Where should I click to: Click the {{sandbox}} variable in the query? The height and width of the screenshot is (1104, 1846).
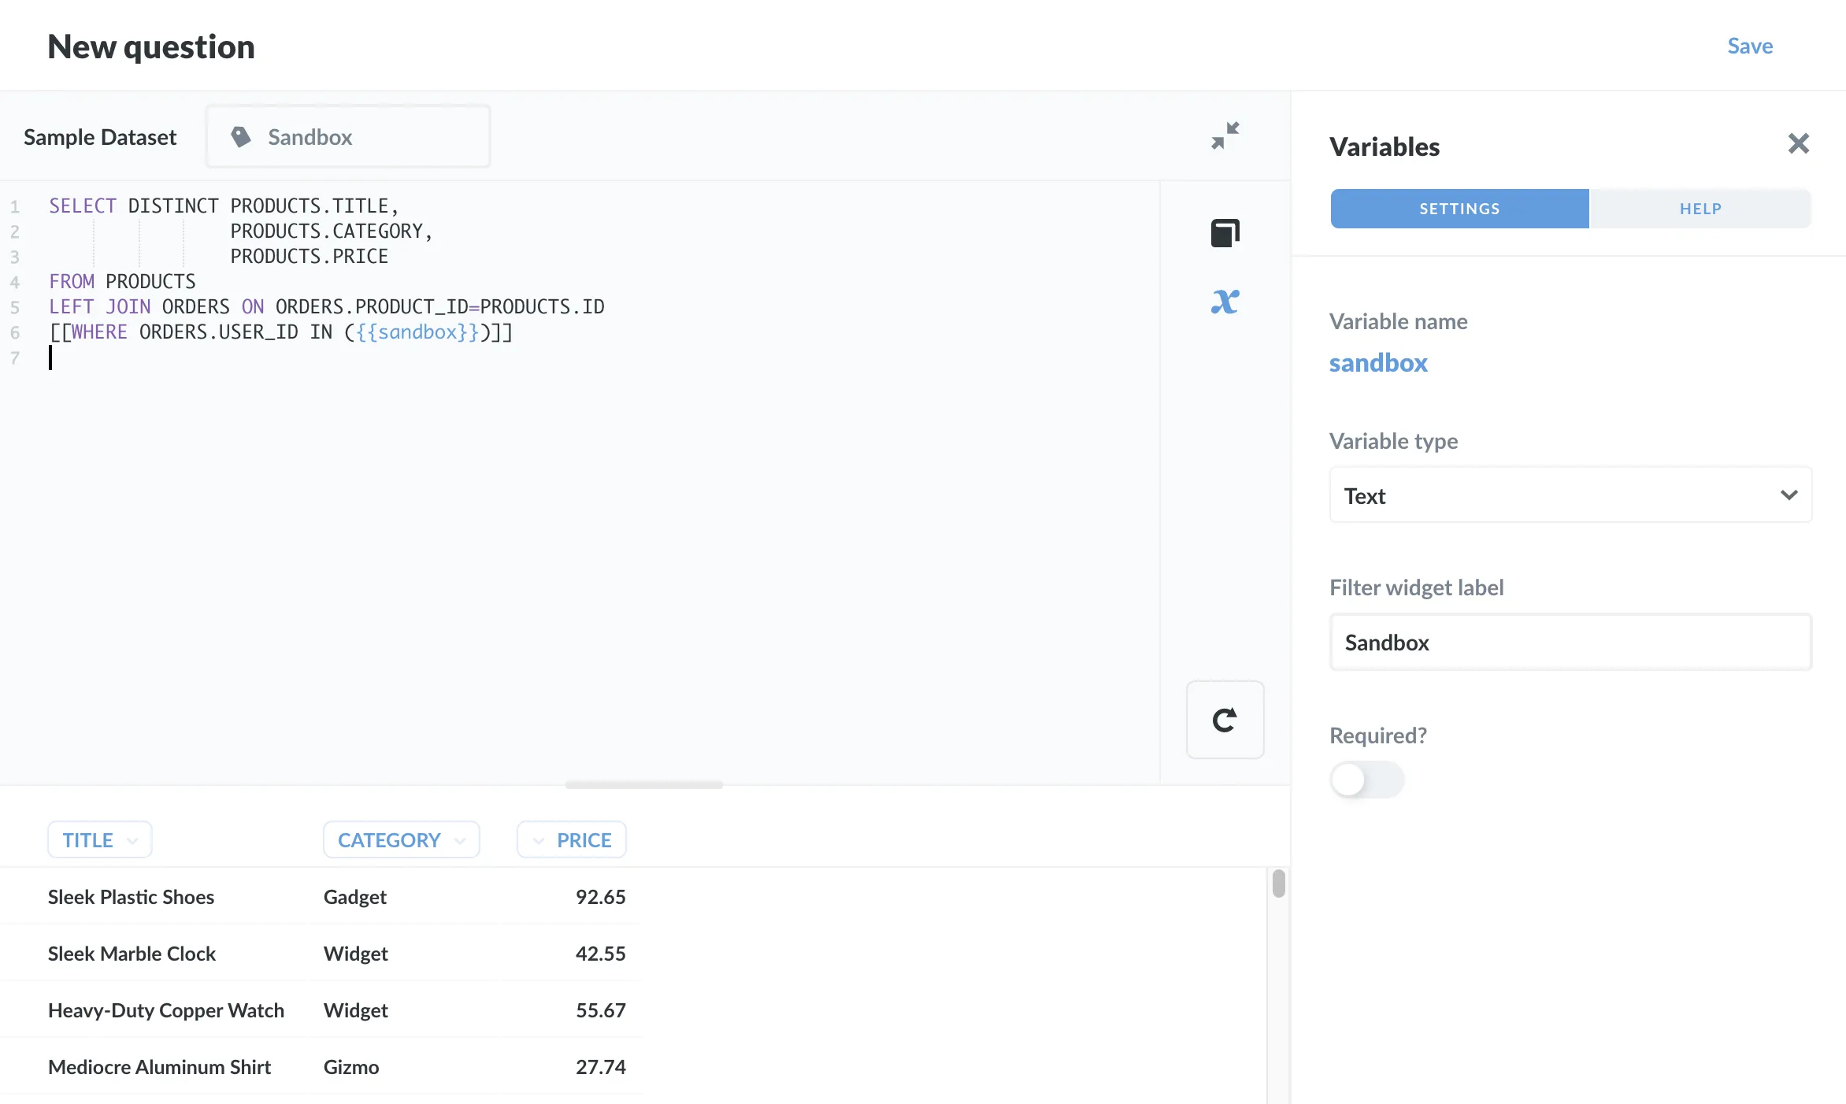(x=417, y=332)
